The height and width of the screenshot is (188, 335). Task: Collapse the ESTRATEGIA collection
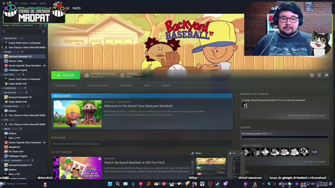(x=2, y=106)
